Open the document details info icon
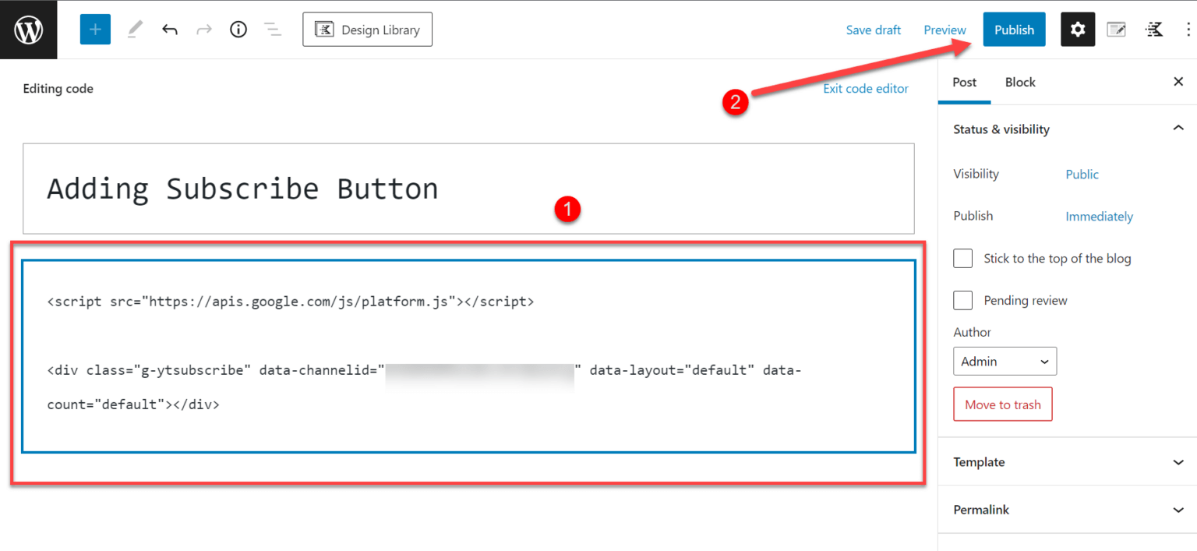The image size is (1197, 551). point(238,30)
